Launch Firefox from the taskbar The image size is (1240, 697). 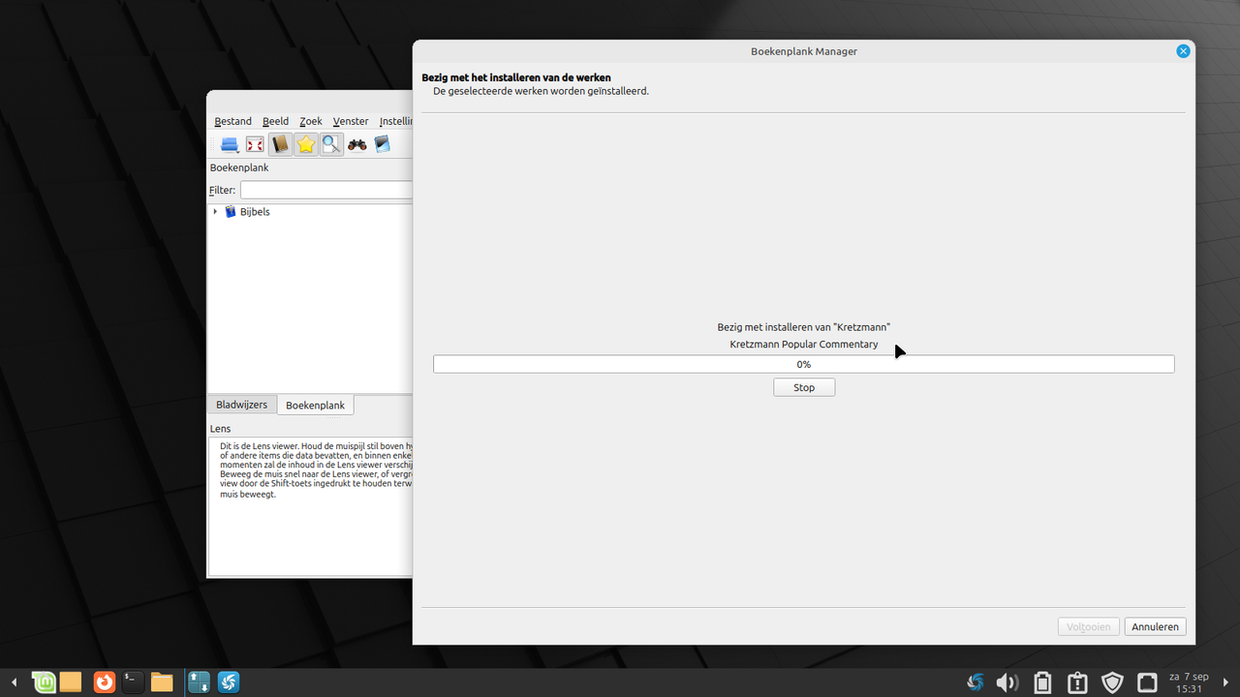[x=104, y=682]
